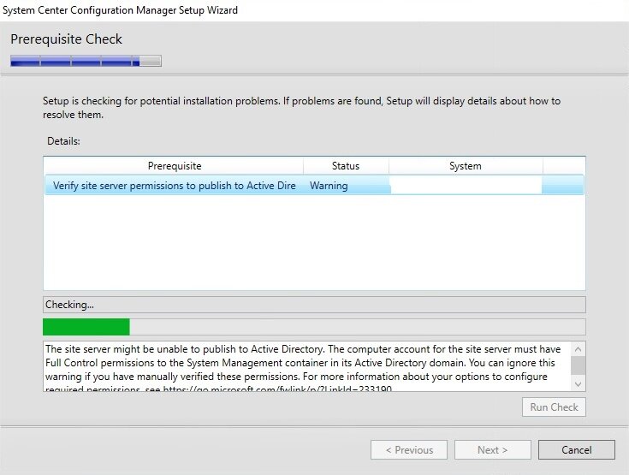Screen dimensions: 629x475
Task: Click the green checking progress bar
Action: tap(314, 327)
